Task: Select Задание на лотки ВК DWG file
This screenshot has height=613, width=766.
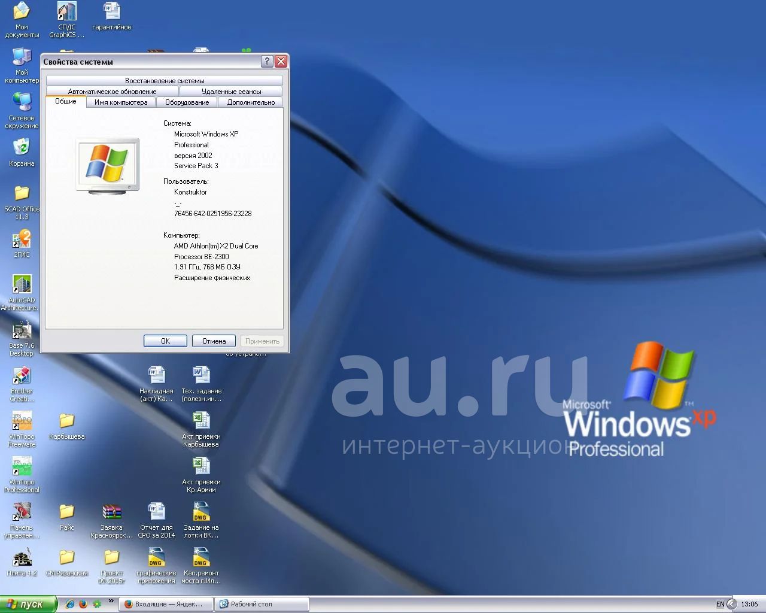Action: (x=201, y=520)
